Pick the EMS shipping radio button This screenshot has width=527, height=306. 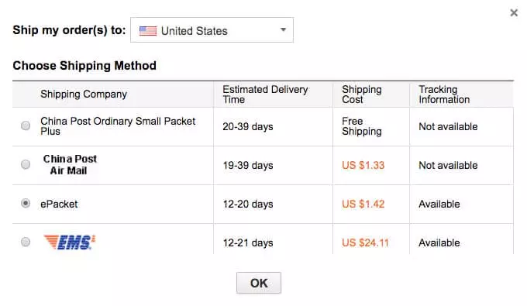[26, 242]
